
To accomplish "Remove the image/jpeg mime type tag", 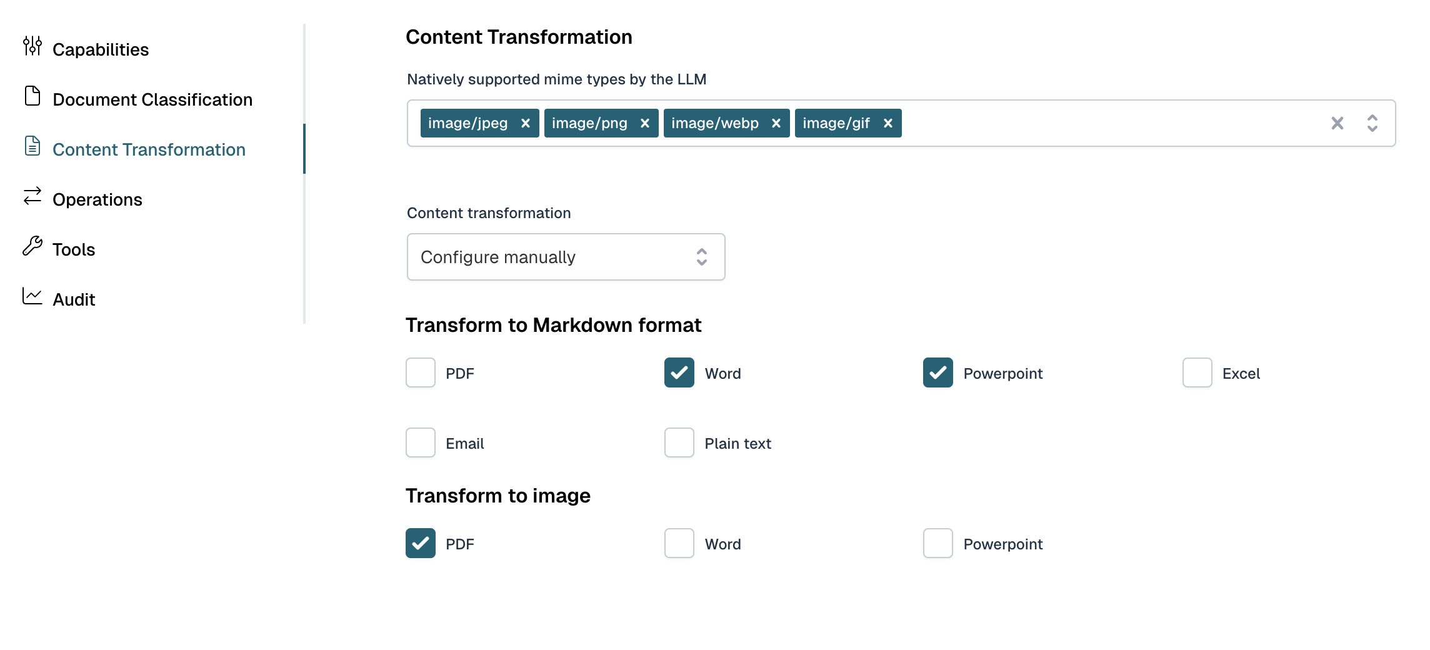I will 525,123.
